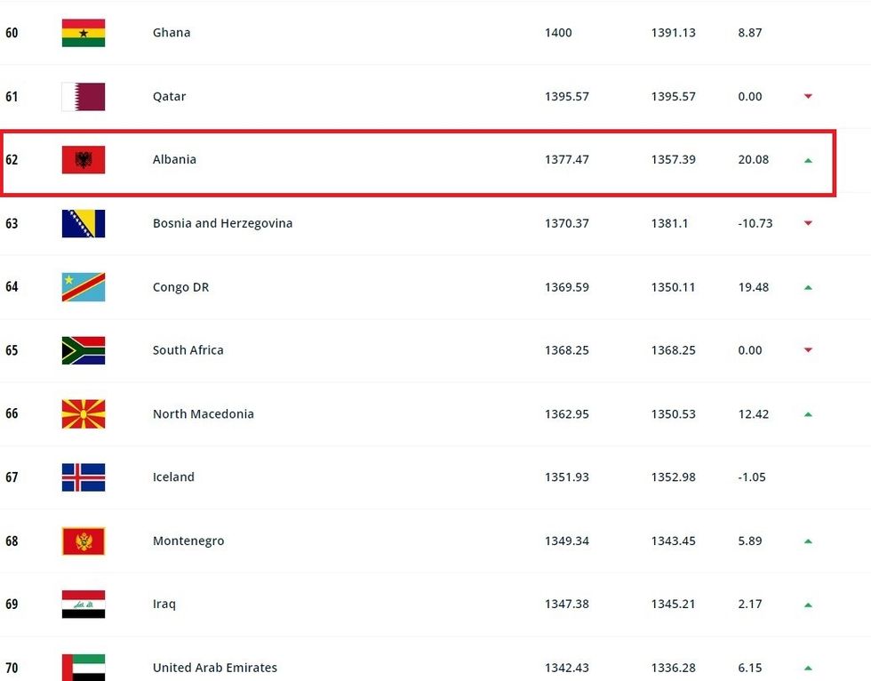Click the Ghana flag icon

(84, 33)
